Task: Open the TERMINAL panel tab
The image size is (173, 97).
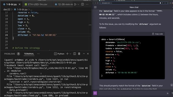Action: [29, 54]
